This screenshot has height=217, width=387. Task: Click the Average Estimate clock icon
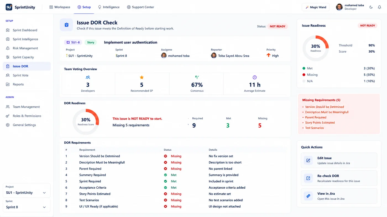pos(255,77)
